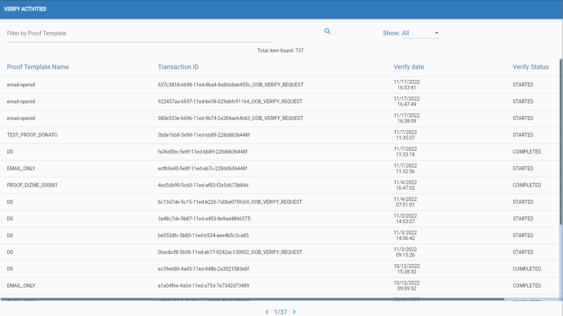This screenshot has height=316, width=563.
Task: Click the page indicator 1/37
Action: (280, 312)
